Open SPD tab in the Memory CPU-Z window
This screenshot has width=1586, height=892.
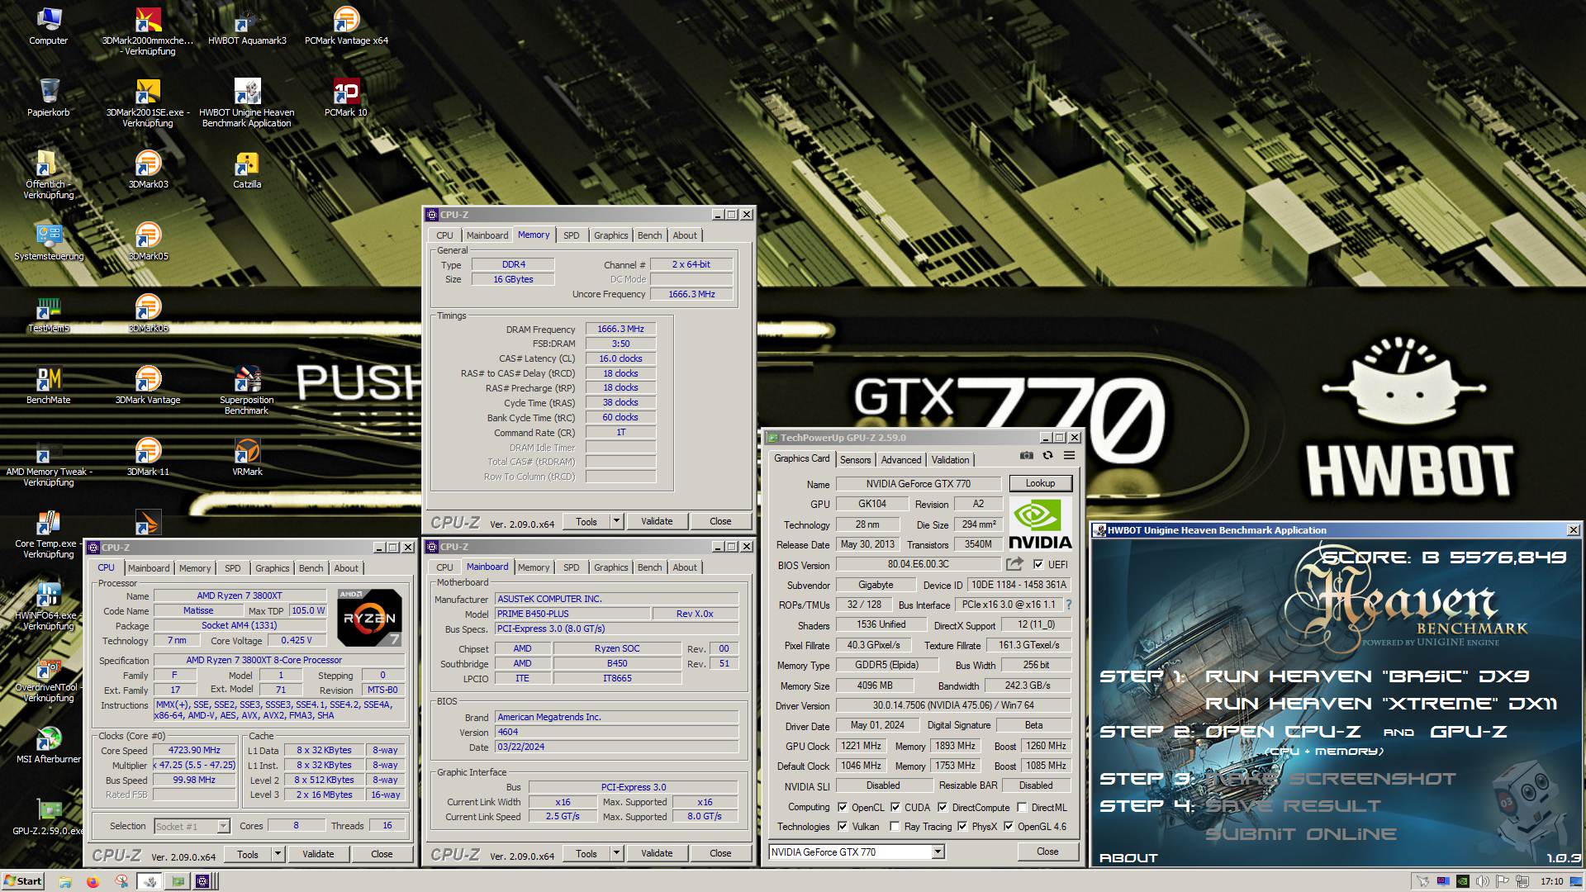click(571, 235)
